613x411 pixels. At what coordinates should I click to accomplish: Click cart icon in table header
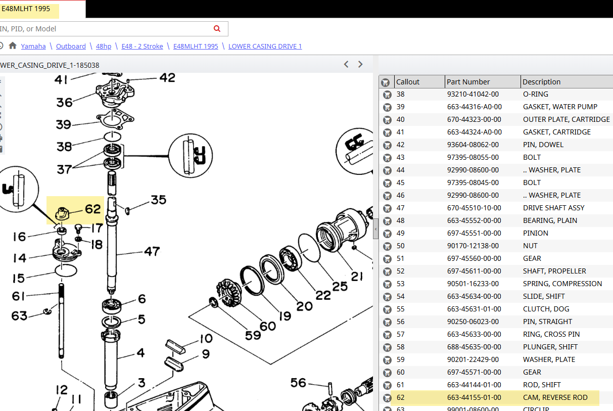click(x=386, y=82)
